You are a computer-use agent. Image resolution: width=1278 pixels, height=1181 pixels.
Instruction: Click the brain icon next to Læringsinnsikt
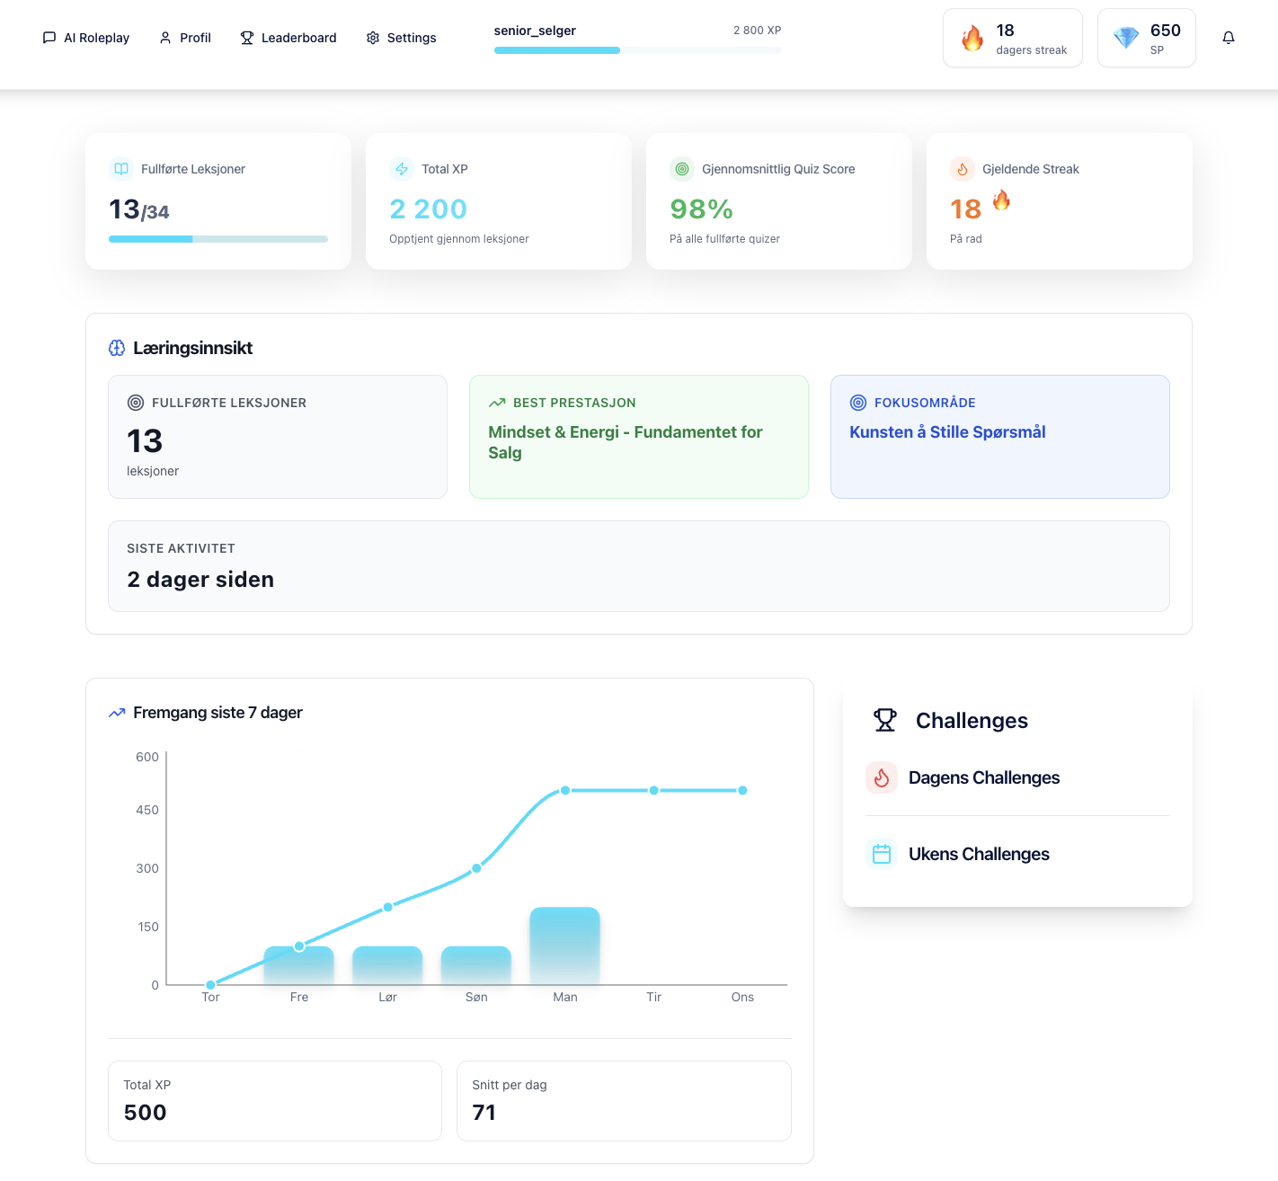pos(117,348)
